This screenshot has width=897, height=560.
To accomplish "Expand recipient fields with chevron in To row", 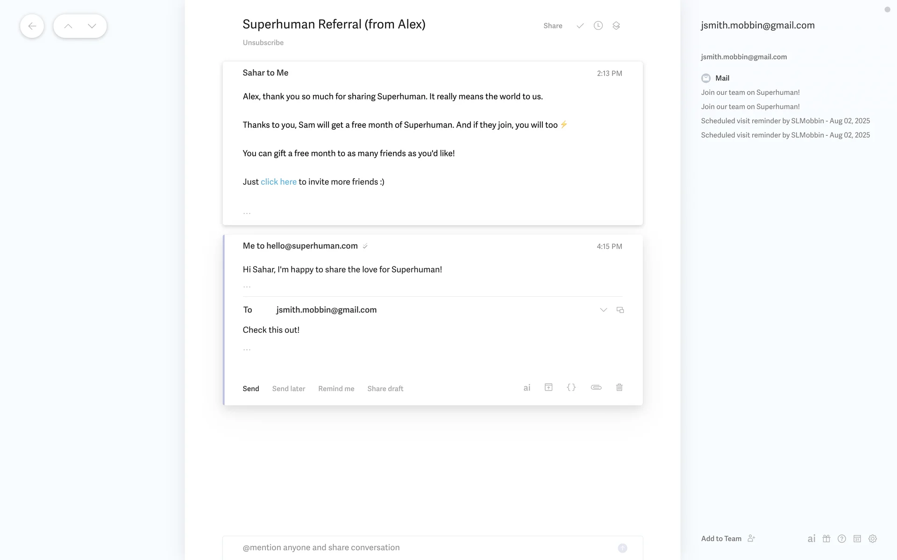I will (603, 310).
